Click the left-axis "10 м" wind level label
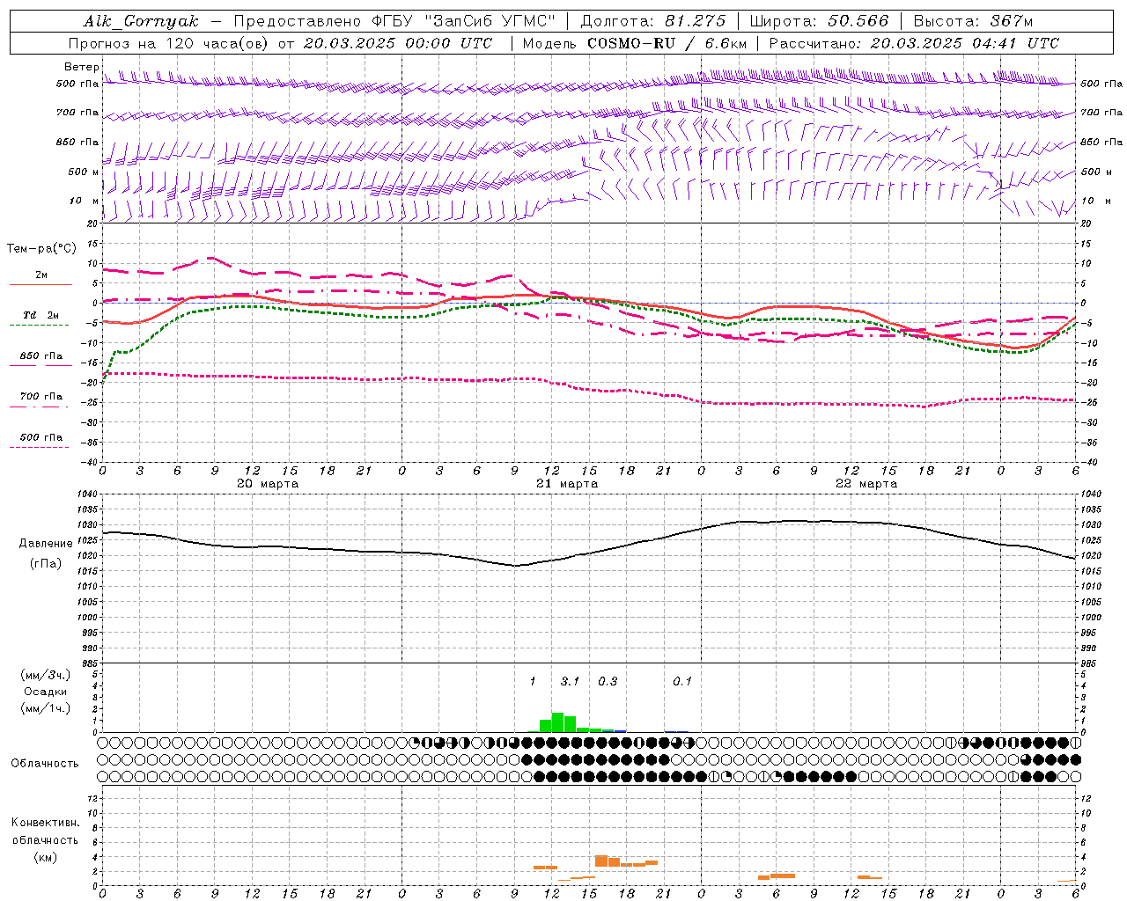1127x901 pixels. (84, 201)
